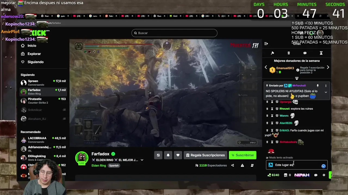
Task: Click green points balance 8240
Action: tap(273, 175)
